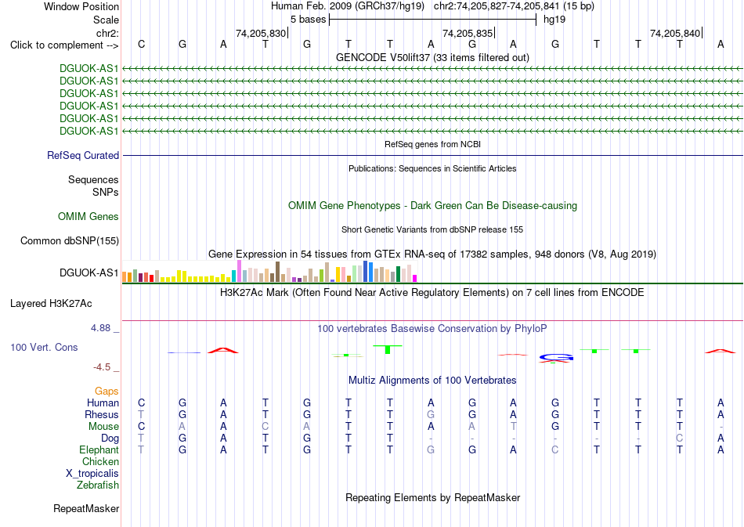This screenshot has width=744, height=527.
Task: Click the 4.88 upper conservation axis value
Action: [x=100, y=328]
